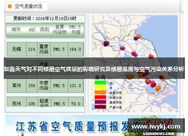
Task: Click the westernmost dark maroon map marker
Action: pyautogui.click(x=106, y=44)
